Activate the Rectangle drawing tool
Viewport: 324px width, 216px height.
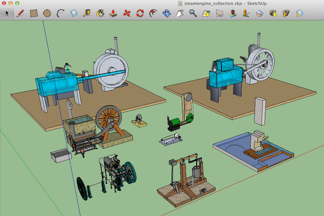(x=34, y=13)
